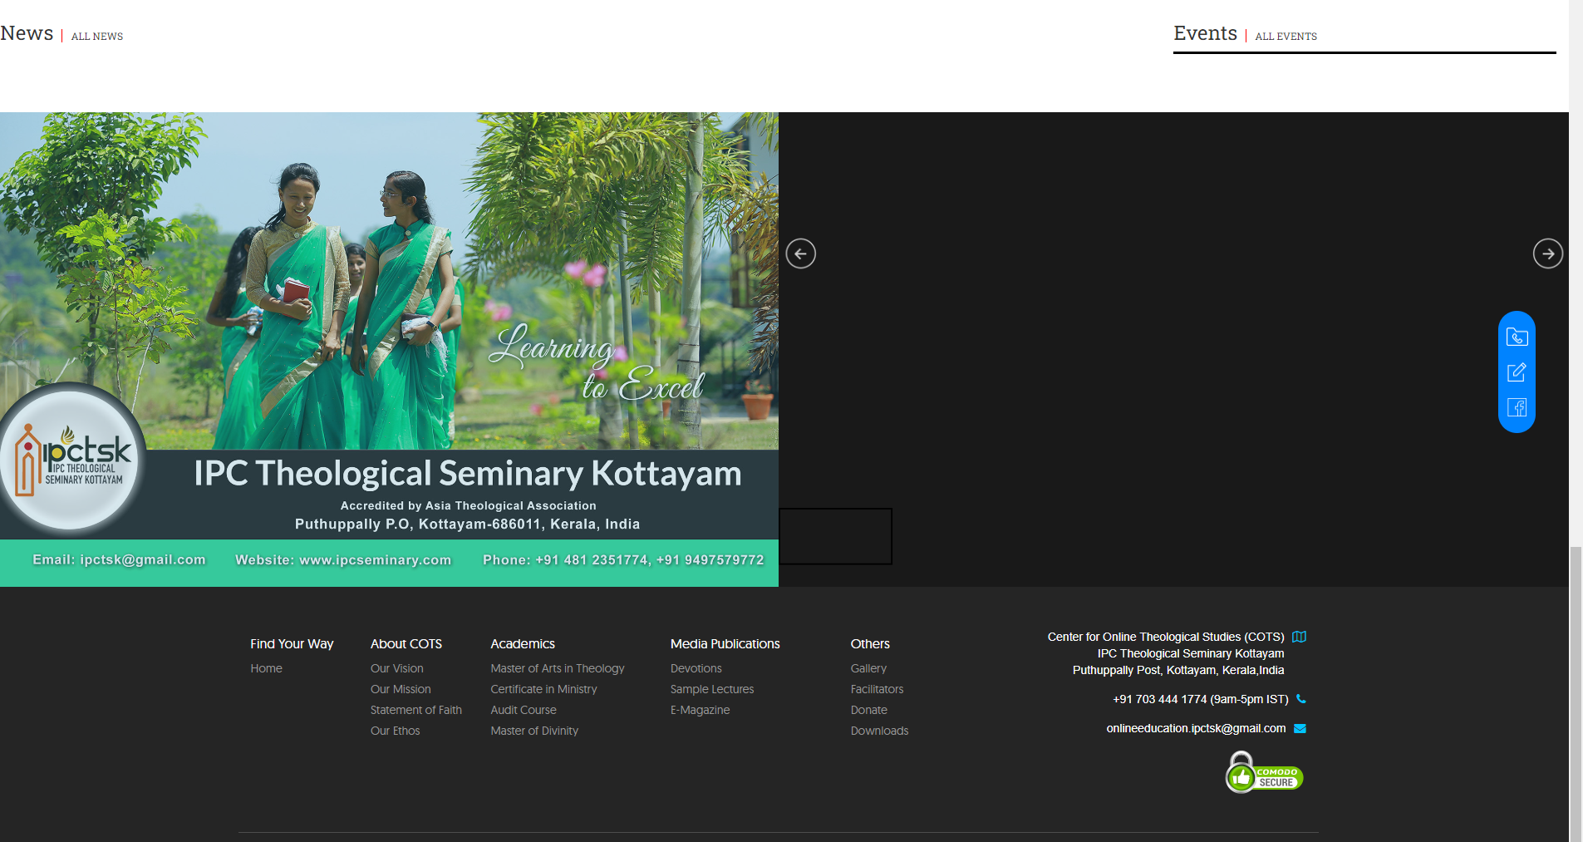The image size is (1583, 842).
Task: Open Devotions link
Action: click(696, 668)
